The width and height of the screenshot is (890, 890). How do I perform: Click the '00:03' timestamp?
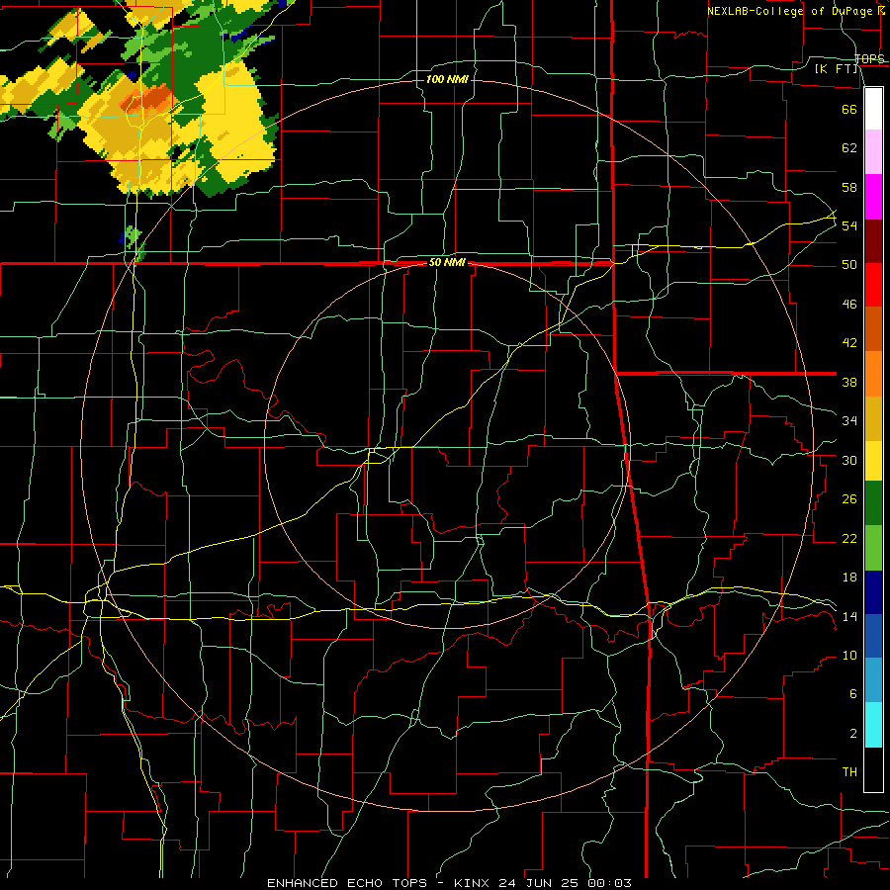point(609,883)
